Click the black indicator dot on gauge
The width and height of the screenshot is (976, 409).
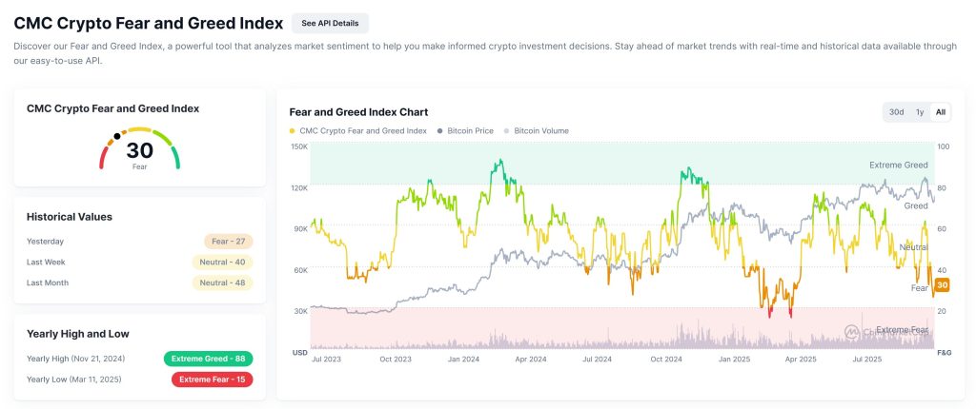[x=117, y=136]
